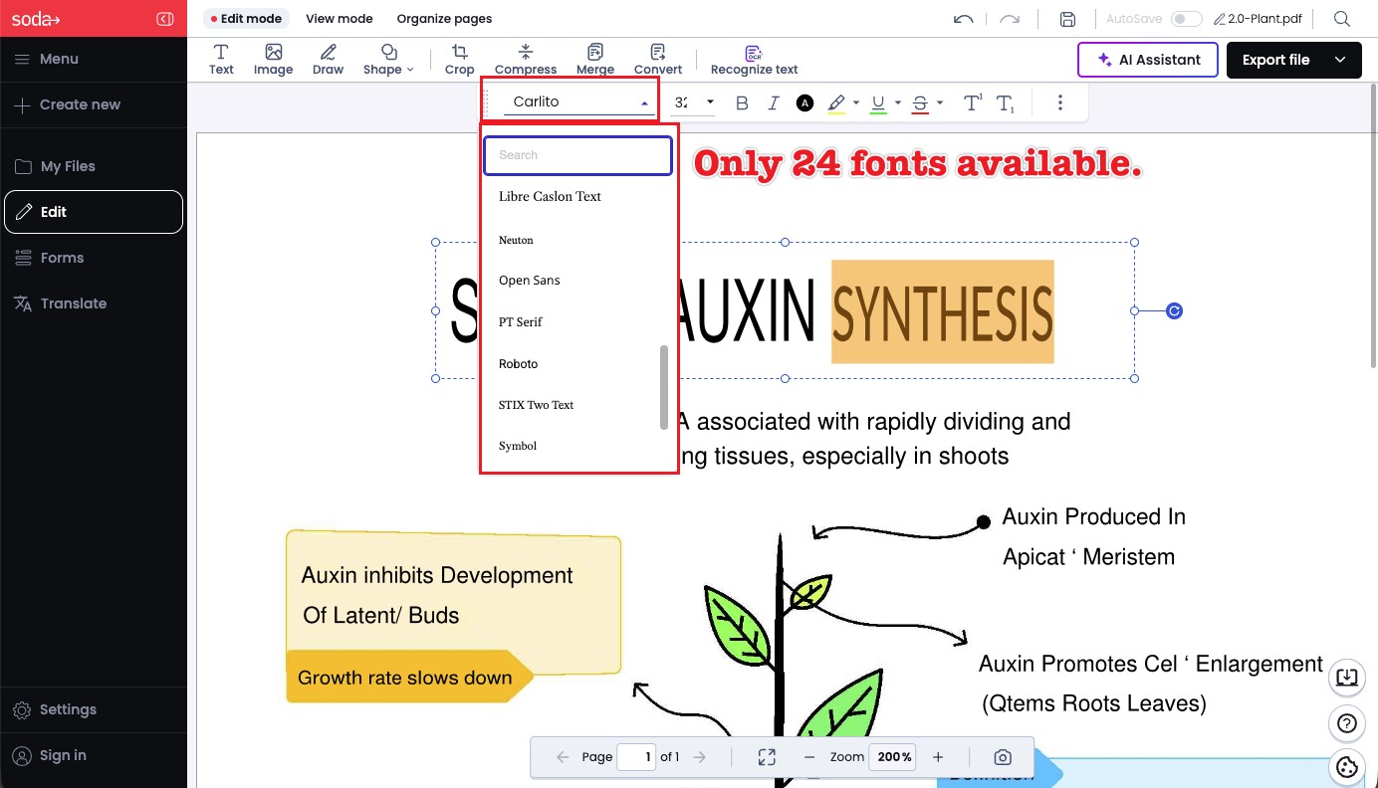Zoom in with plus button

point(938,757)
